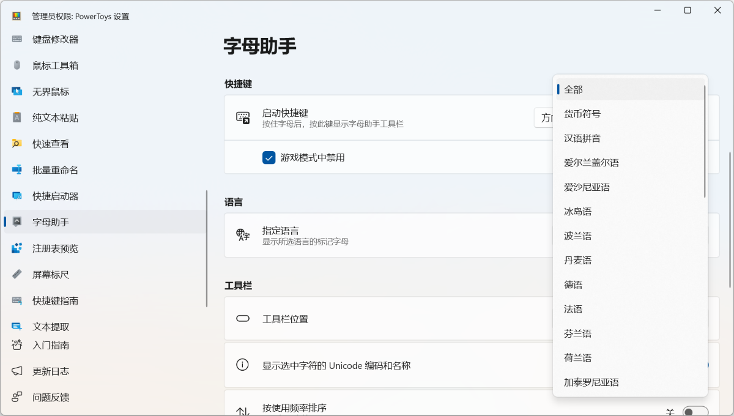Choose 荷兰语 from the language list
This screenshot has width=734, height=416.
tap(629, 358)
